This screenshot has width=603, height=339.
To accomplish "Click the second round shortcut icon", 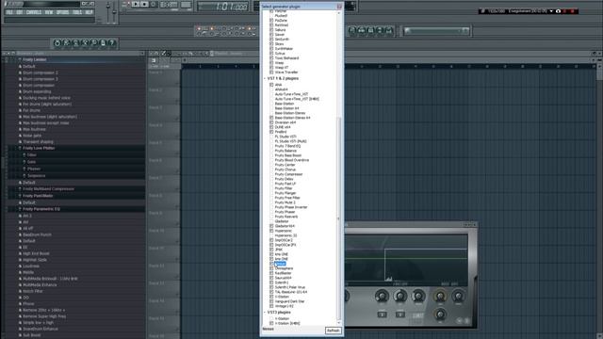I will tap(67, 42).
